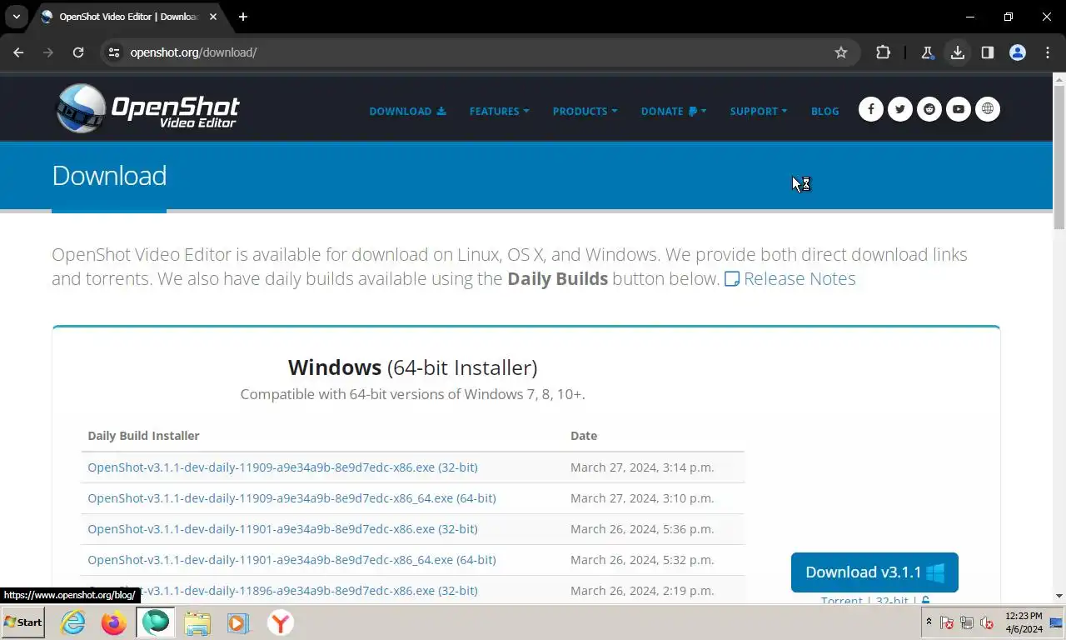The height and width of the screenshot is (640, 1066).
Task: Open the Chrome extensions puzzle icon
Action: tap(883, 52)
